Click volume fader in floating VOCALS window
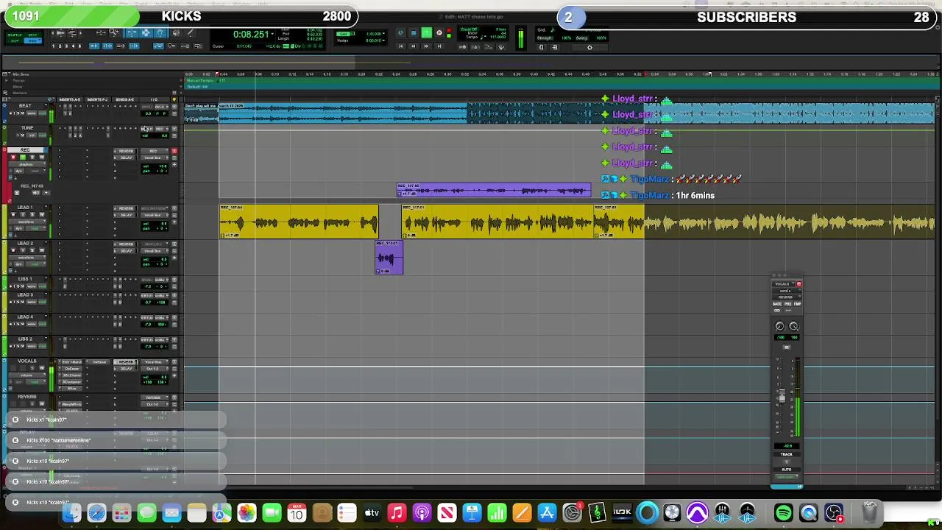 pyautogui.click(x=782, y=395)
